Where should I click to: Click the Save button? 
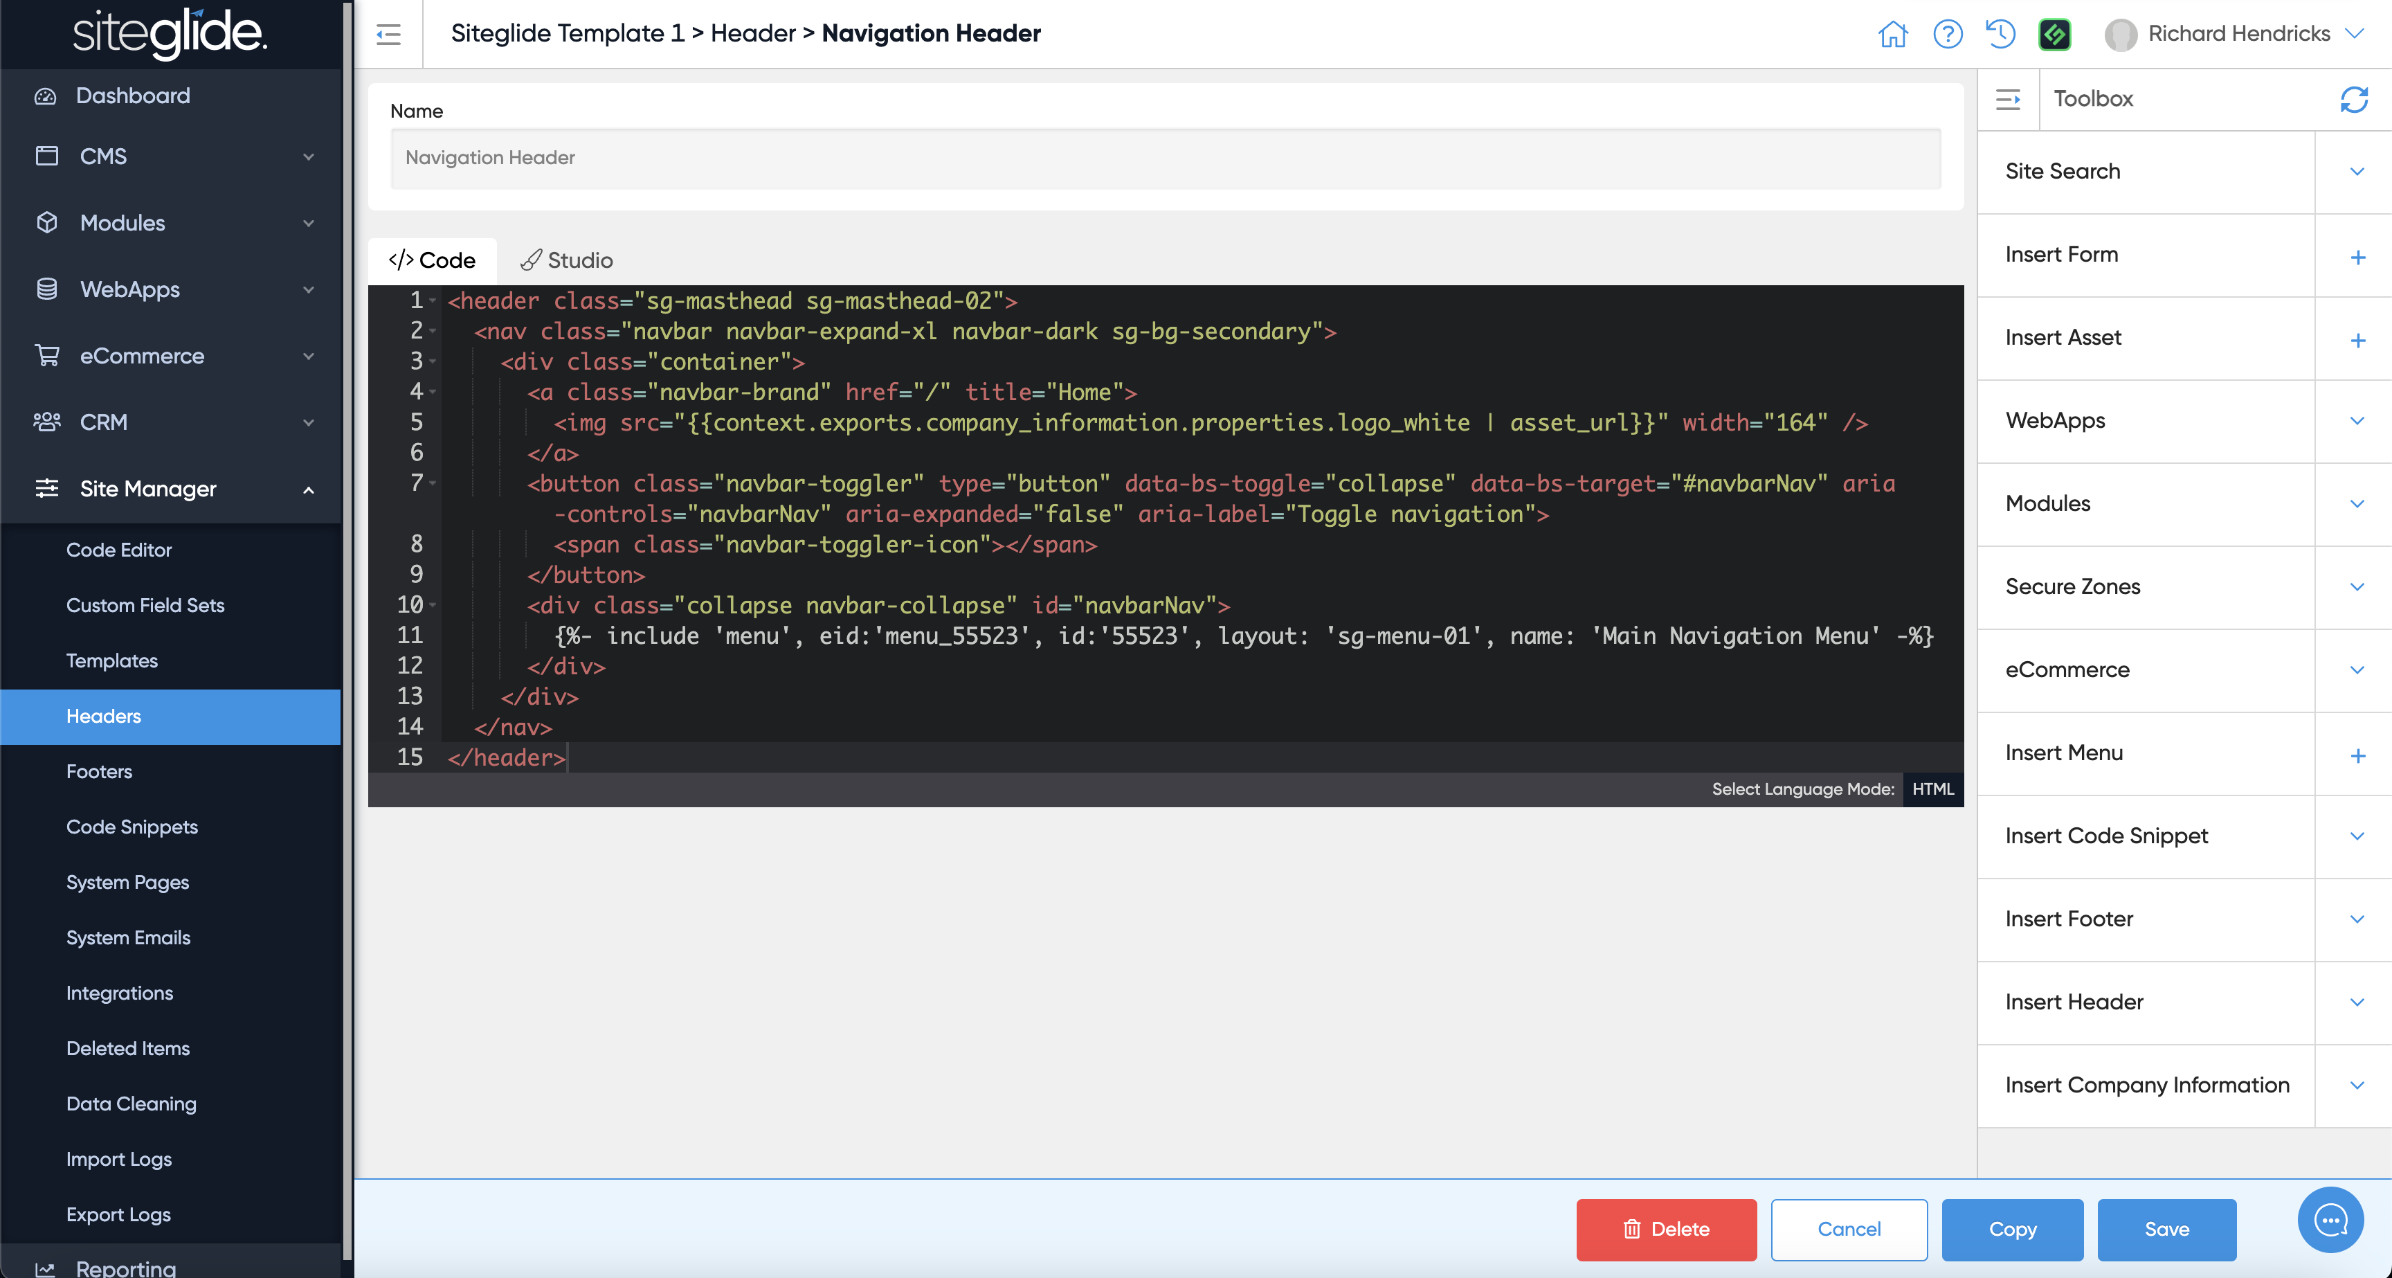pos(2166,1229)
